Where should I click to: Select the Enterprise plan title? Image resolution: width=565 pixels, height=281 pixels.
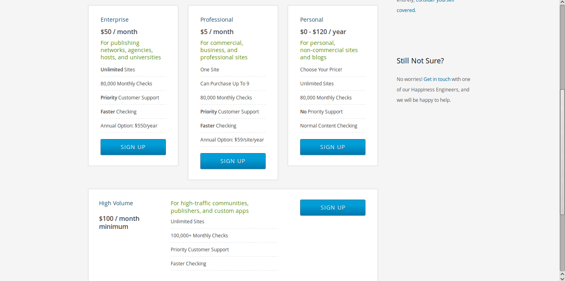tap(115, 20)
